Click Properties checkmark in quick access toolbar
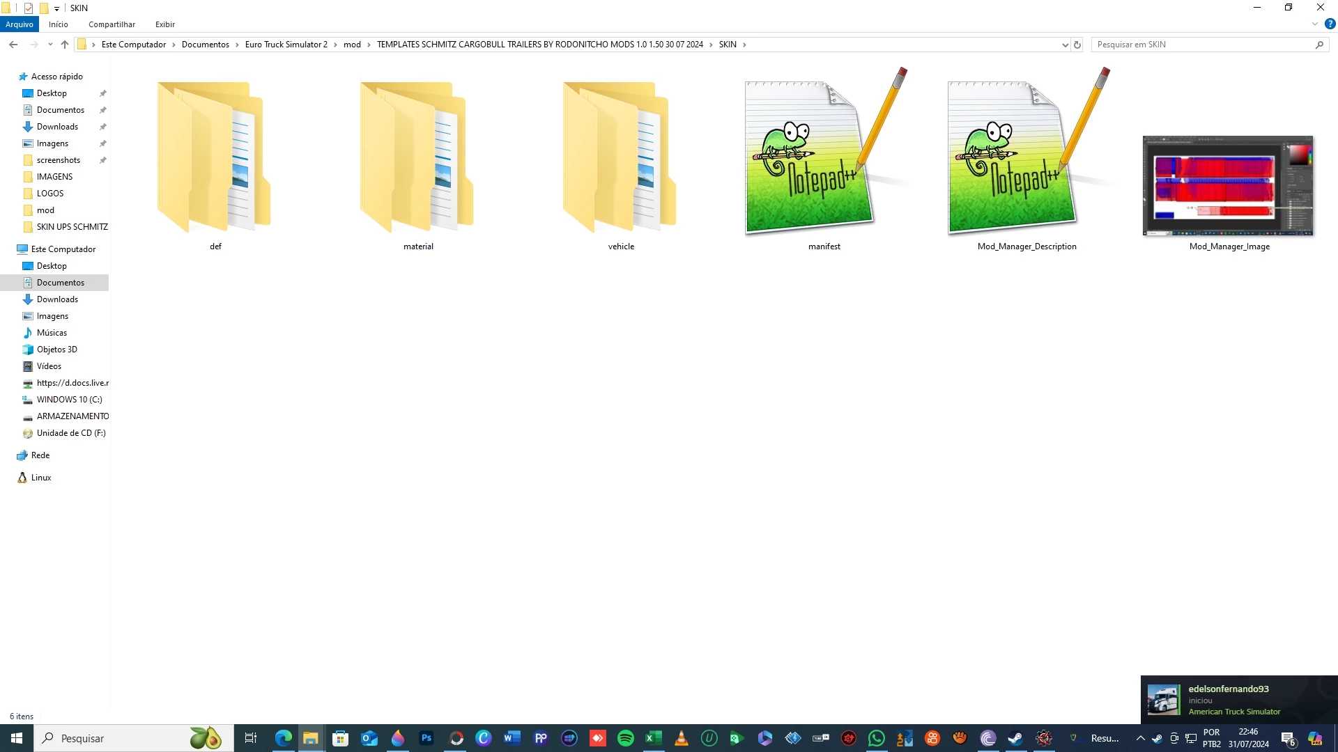 [29, 8]
